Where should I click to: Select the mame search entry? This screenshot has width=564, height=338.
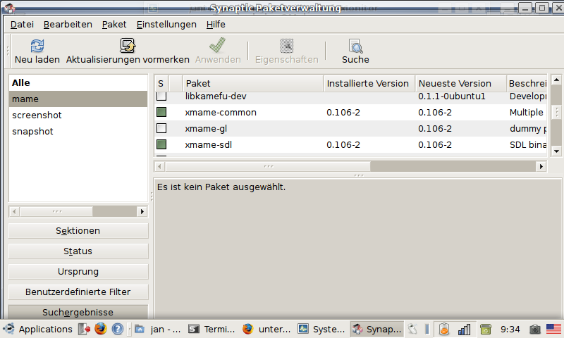(x=78, y=99)
